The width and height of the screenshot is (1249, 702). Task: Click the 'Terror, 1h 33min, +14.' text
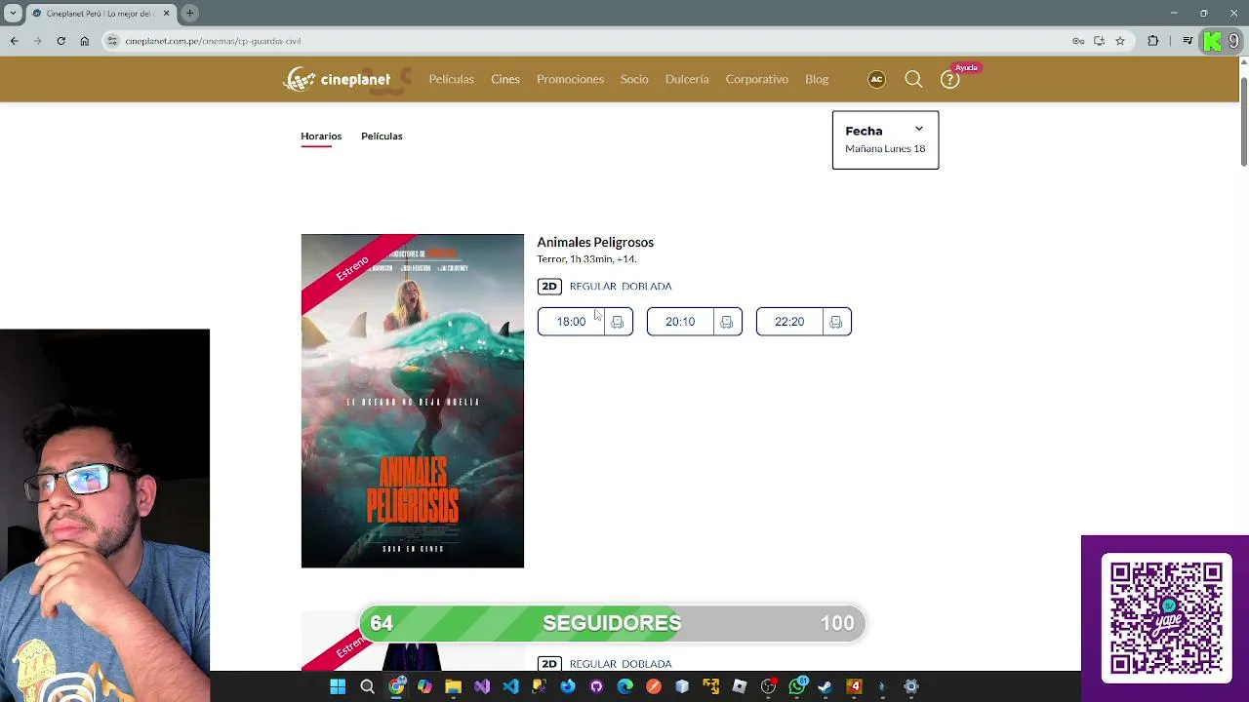coord(586,259)
